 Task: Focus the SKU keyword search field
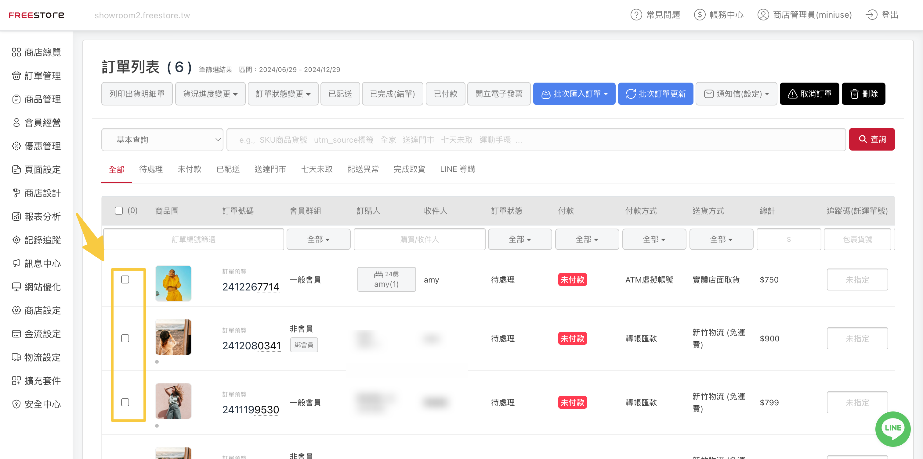coord(536,140)
